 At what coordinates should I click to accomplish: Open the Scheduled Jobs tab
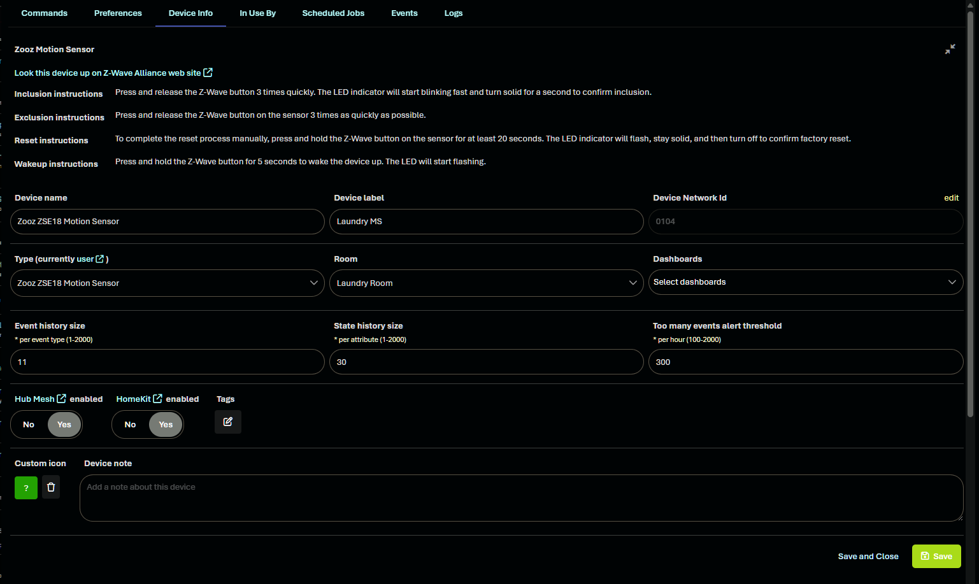(x=333, y=13)
